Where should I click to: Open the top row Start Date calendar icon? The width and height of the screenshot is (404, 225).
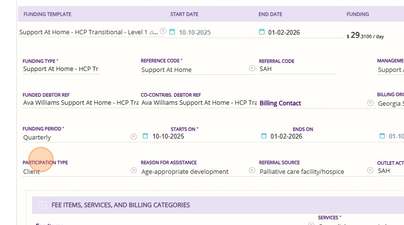click(171, 32)
